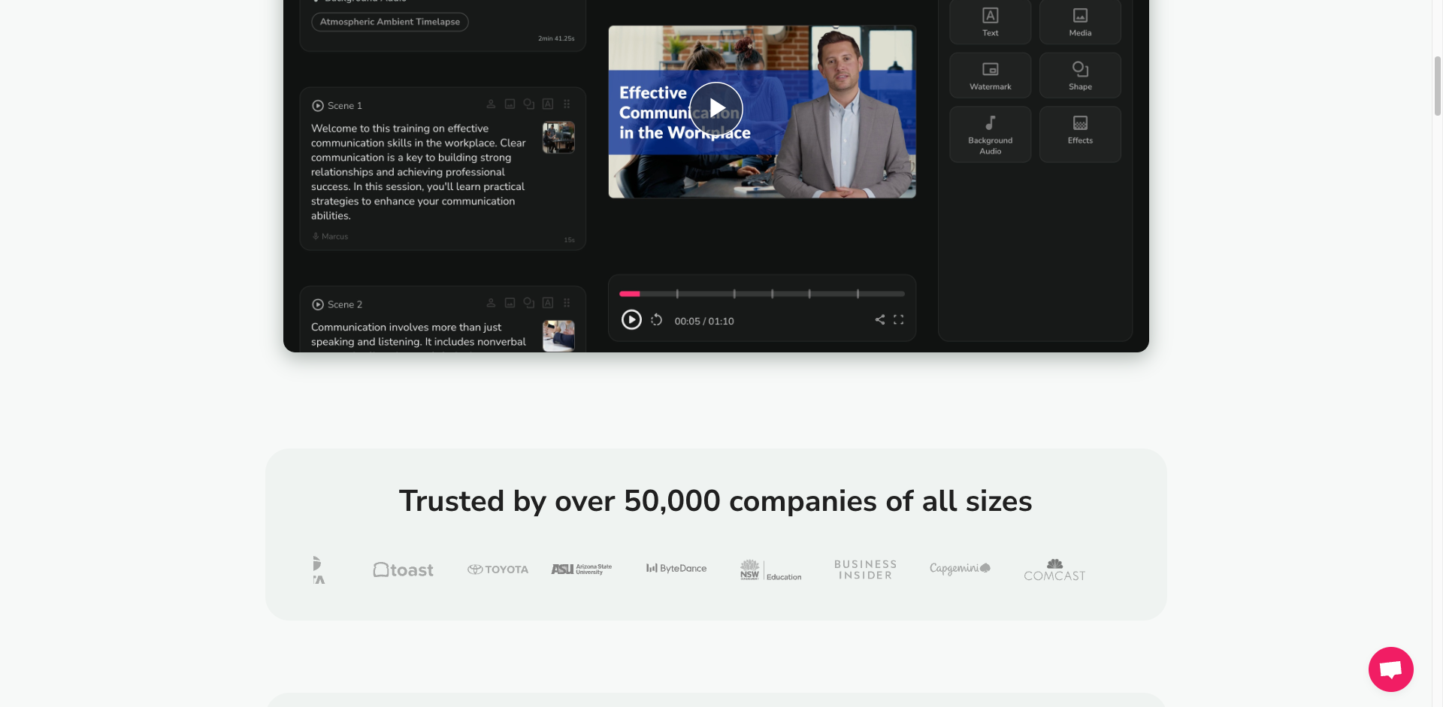Click the replay icon next to timecode
Viewport: 1443px width, 707px height.
click(x=656, y=320)
